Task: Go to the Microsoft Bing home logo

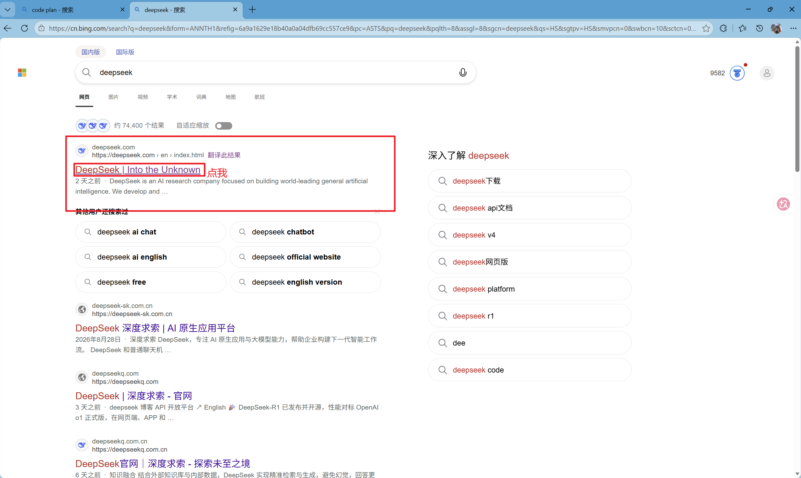Action: (22, 73)
